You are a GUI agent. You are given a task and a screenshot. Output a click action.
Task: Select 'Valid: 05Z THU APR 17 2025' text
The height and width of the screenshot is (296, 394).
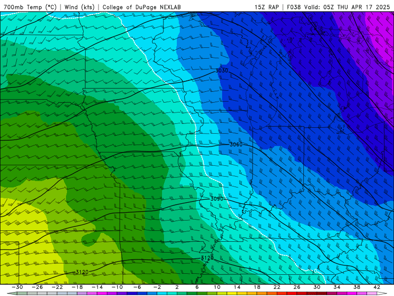click(347, 7)
